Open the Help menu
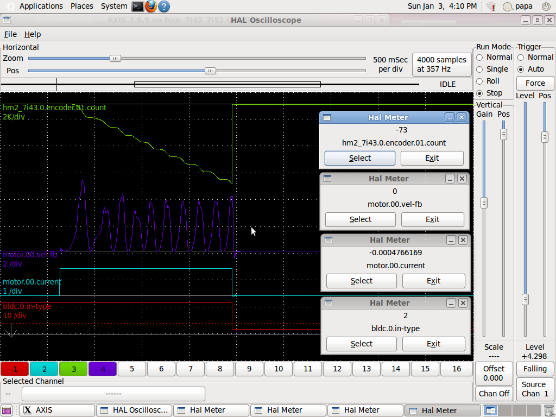The image size is (556, 417). (x=33, y=34)
